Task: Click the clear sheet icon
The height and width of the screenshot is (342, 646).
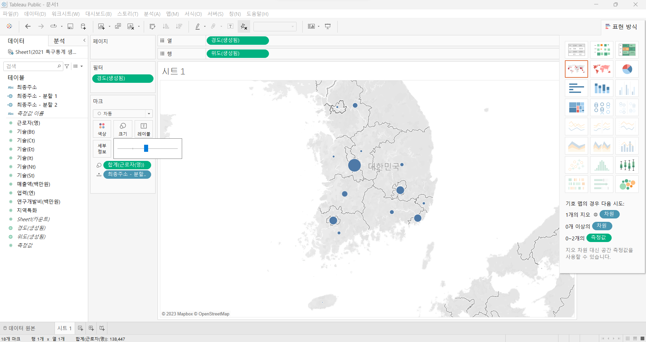Action: click(x=131, y=26)
